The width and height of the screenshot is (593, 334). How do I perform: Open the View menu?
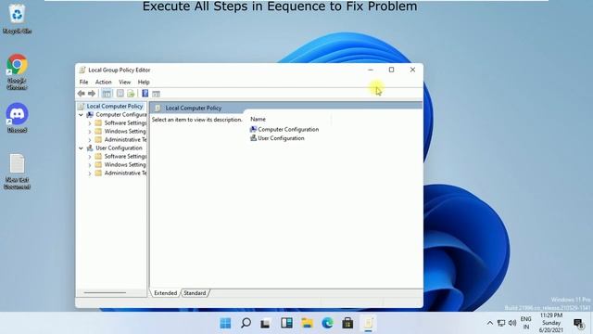[124, 82]
